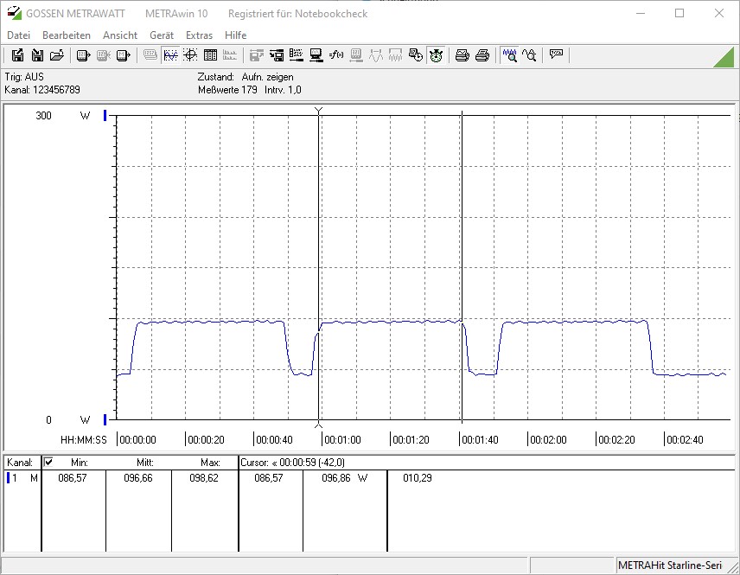
Task: Click the read-from-device icon showing 321
Action: pyautogui.click(x=84, y=55)
